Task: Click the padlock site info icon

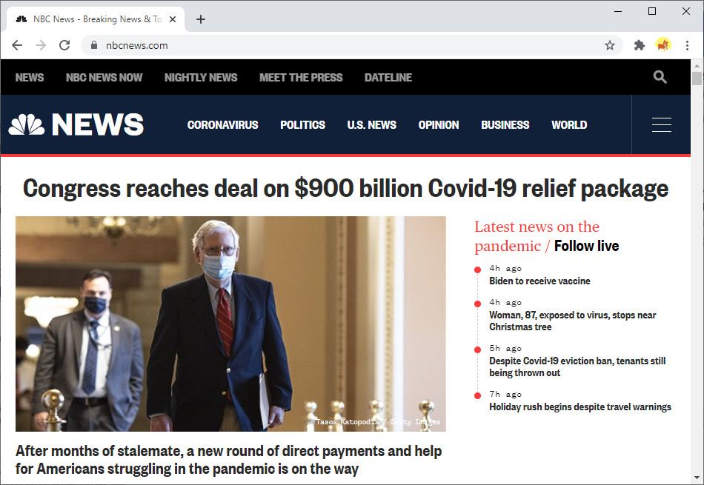Action: click(x=94, y=45)
